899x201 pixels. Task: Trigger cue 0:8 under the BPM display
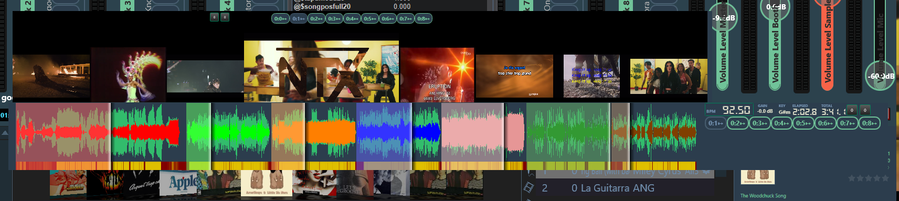tap(870, 123)
